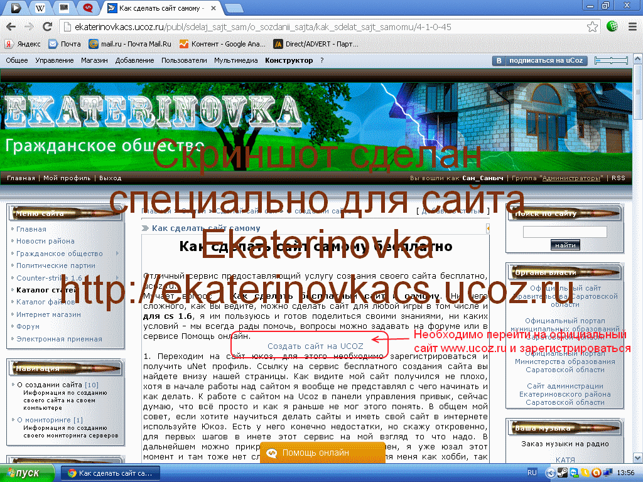
Task: Open the Direct/ADVERT bookmark
Action: pyautogui.click(x=316, y=44)
